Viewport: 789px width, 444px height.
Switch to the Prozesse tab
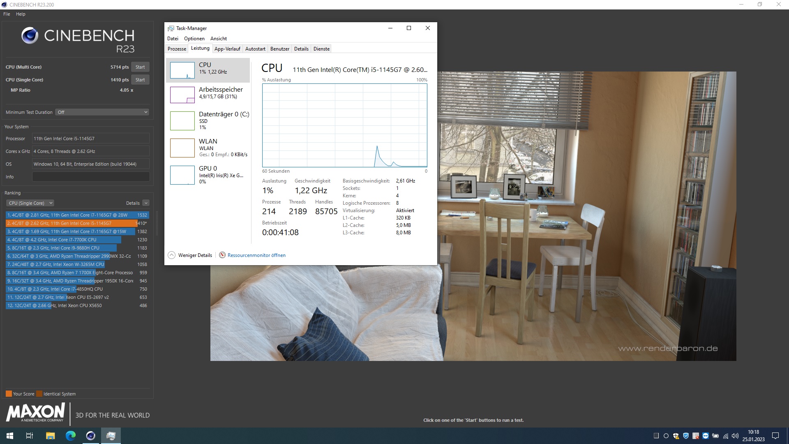click(176, 49)
